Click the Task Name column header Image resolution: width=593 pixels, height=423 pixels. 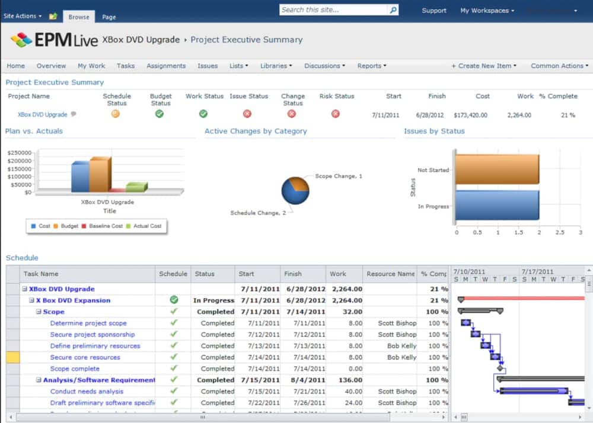click(88, 274)
